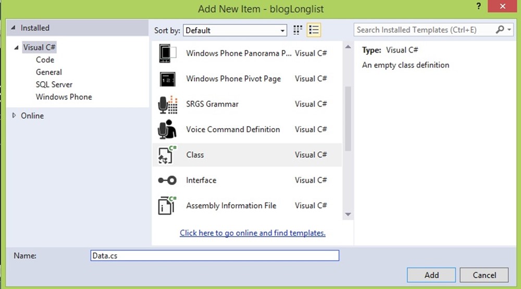Collapse the Installed section
This screenshot has height=289, width=521.
(x=13, y=28)
